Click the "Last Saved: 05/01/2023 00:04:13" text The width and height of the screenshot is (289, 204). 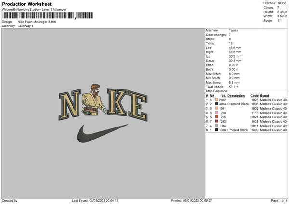(x=95, y=200)
